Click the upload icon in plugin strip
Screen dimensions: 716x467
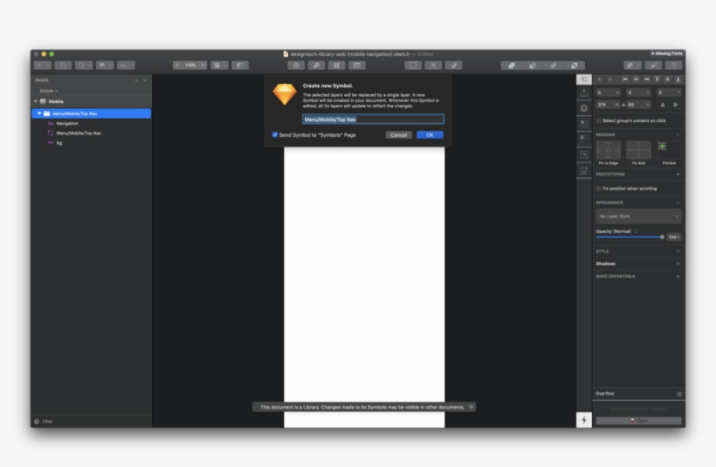584,93
